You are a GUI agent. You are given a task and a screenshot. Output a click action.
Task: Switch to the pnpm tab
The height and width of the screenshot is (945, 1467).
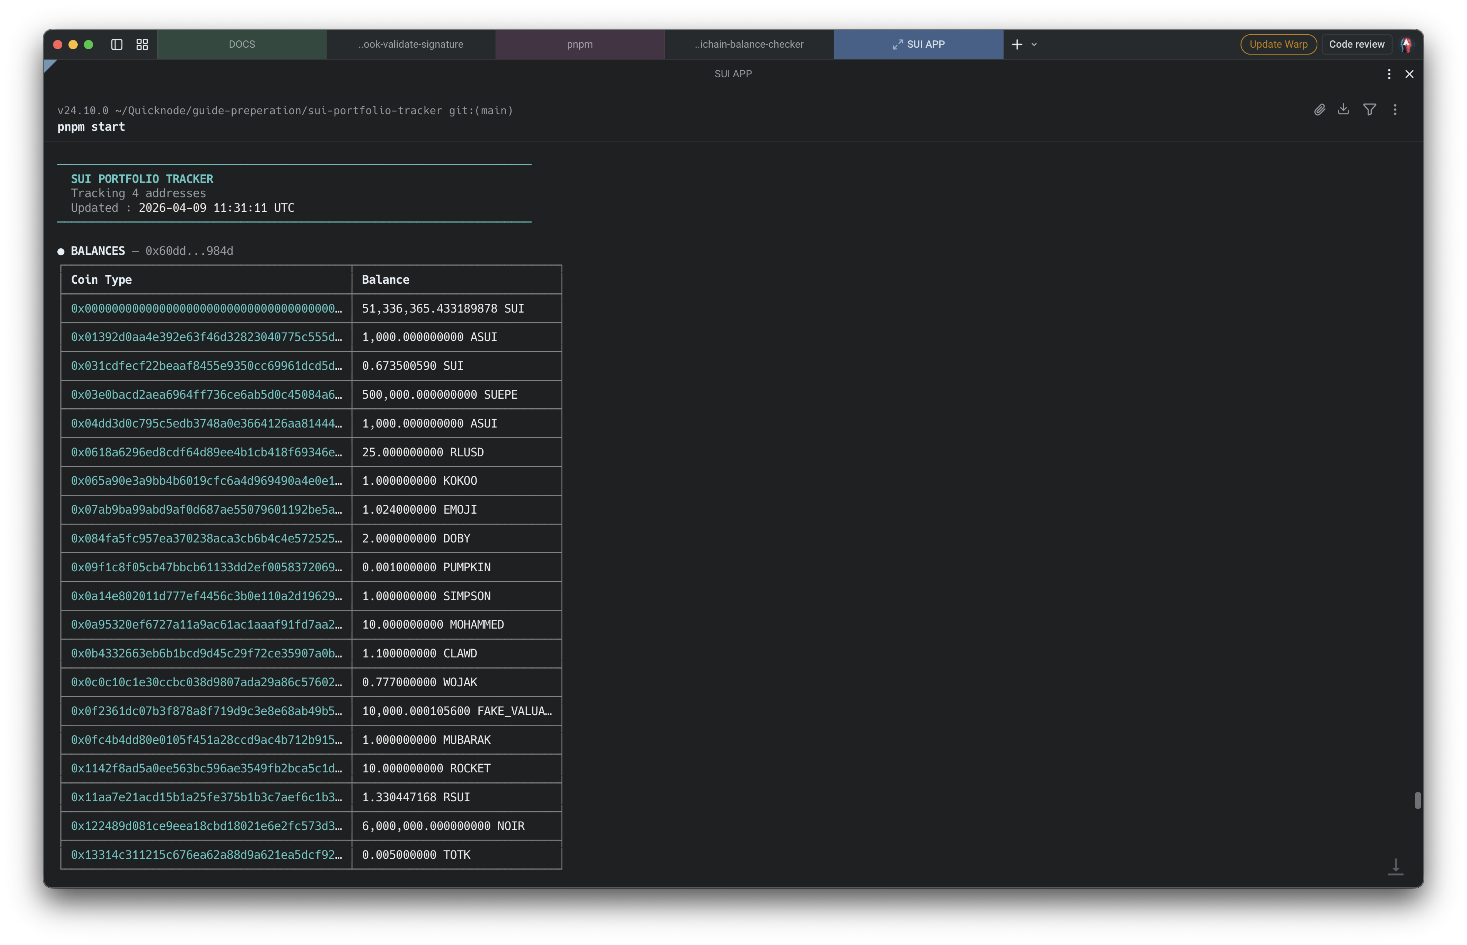coord(579,44)
